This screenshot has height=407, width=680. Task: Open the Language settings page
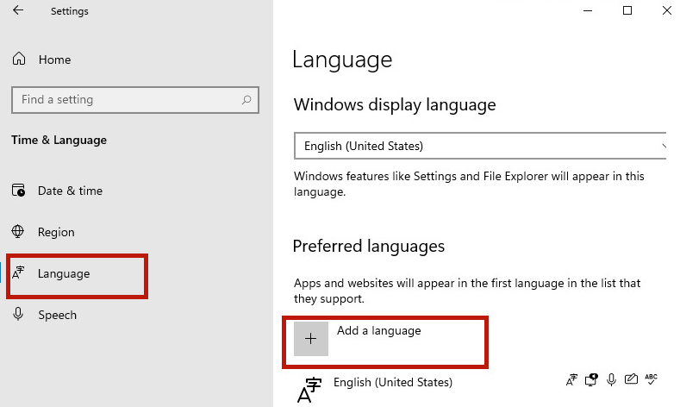64,273
